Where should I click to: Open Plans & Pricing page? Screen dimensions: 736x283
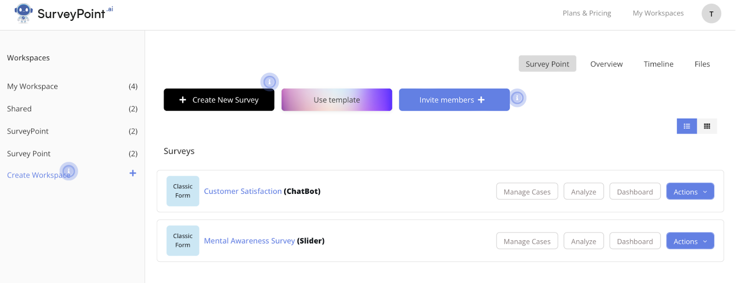[x=586, y=13]
